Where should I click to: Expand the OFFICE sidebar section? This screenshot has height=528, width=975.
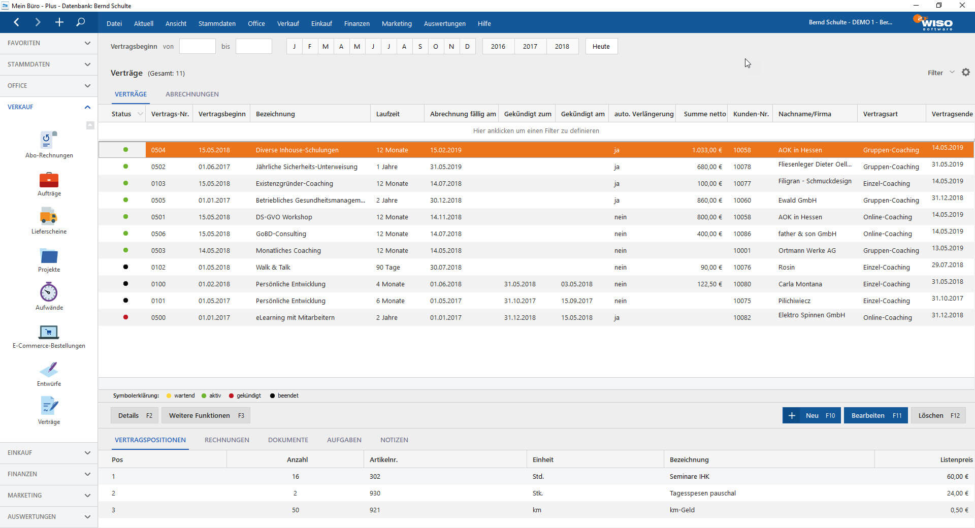(49, 86)
